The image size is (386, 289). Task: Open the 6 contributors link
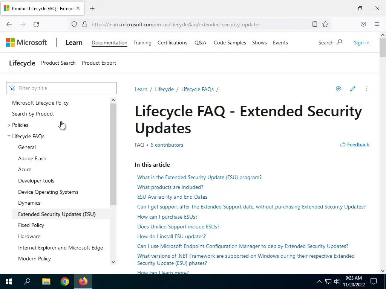[x=167, y=145]
